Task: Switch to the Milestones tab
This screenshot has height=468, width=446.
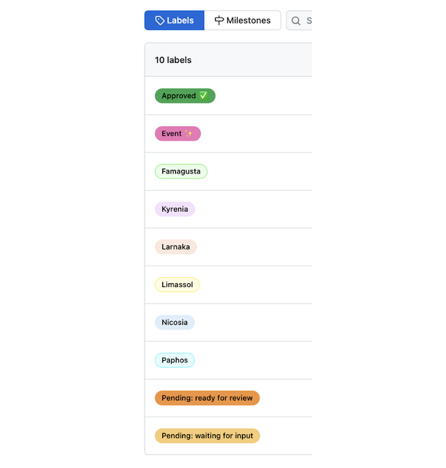Action: click(x=242, y=20)
